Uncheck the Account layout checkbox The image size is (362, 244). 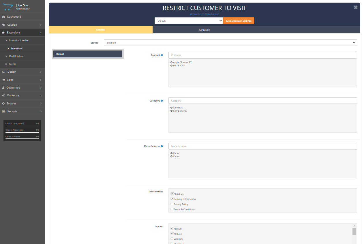tap(172, 228)
